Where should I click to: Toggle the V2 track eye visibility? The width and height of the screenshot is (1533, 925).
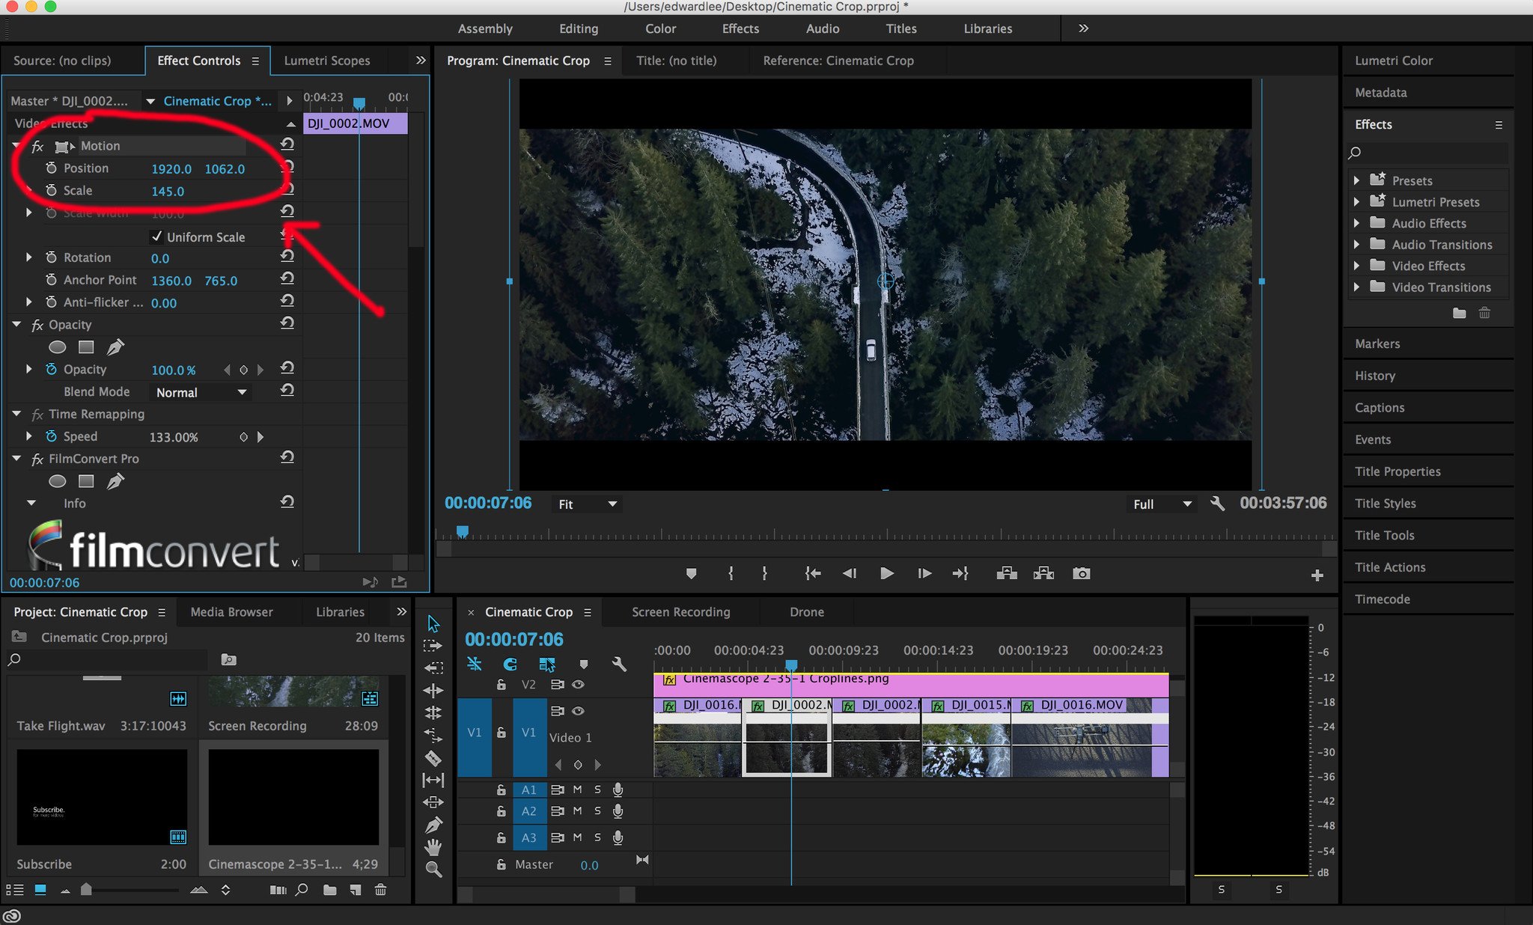pyautogui.click(x=578, y=684)
